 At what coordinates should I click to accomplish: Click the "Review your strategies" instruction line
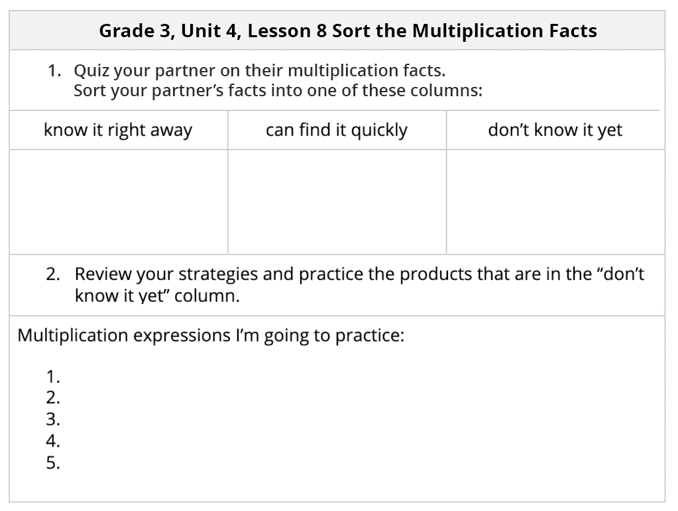(359, 274)
